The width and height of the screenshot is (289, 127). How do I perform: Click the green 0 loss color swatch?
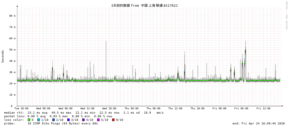tap(29, 120)
